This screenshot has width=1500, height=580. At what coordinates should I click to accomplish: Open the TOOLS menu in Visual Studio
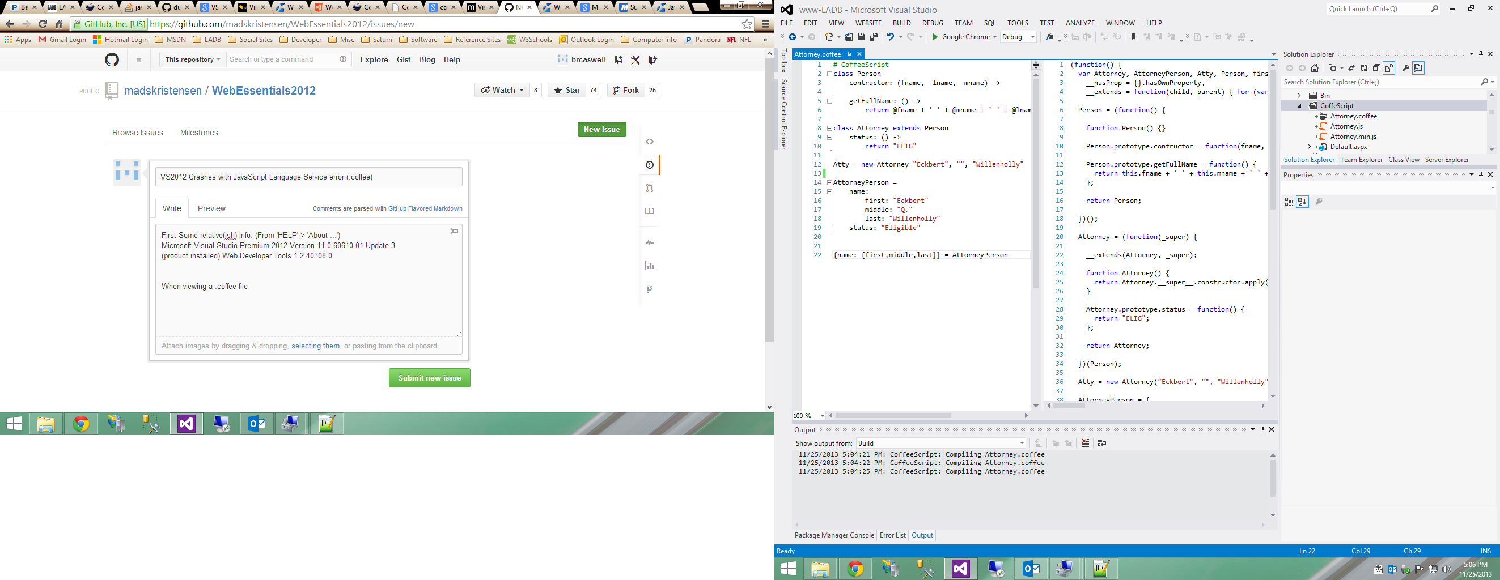(1018, 23)
